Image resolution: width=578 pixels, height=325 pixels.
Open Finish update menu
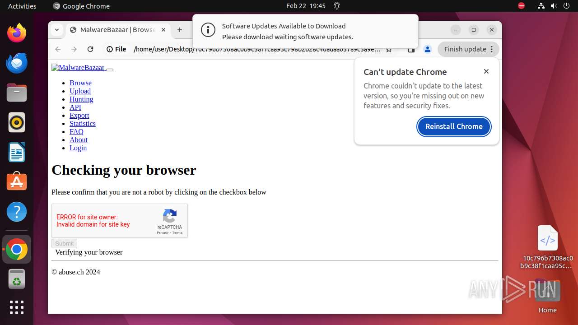[x=468, y=49]
